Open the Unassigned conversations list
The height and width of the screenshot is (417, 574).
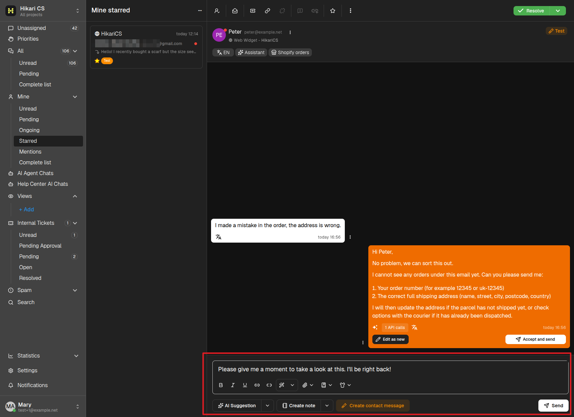(x=43, y=28)
